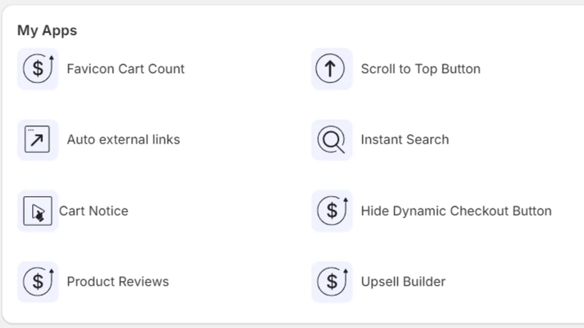Launch Instant Search from its name text
The image size is (584, 328).
[x=405, y=139]
